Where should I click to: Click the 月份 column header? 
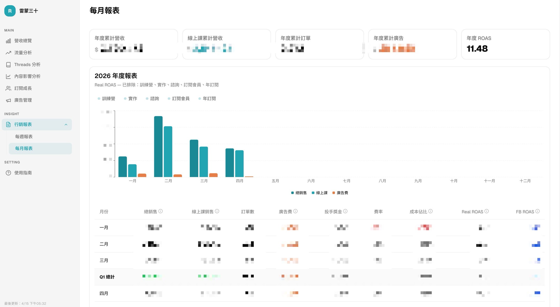(x=104, y=212)
